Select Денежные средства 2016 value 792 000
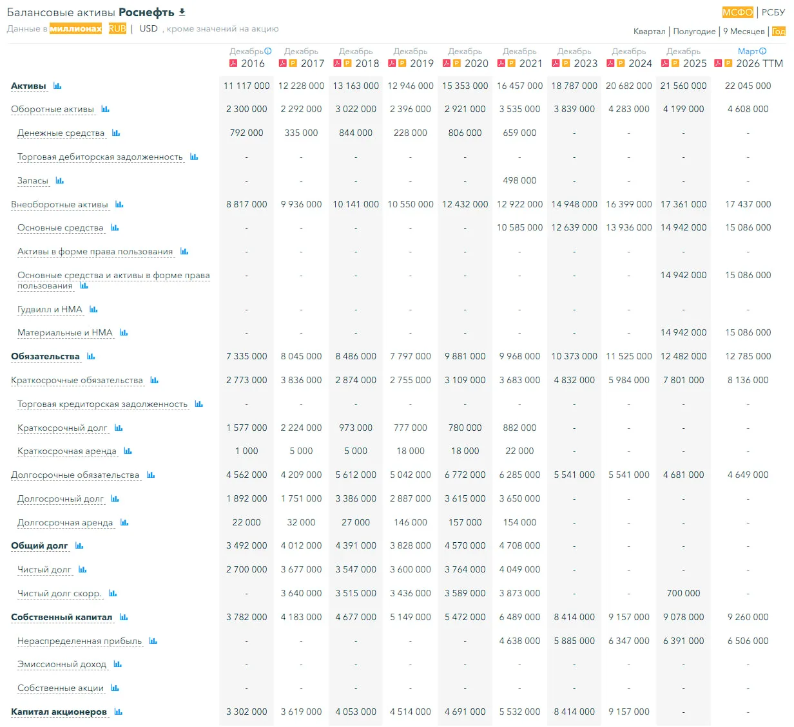The width and height of the screenshot is (794, 727). pos(246,133)
